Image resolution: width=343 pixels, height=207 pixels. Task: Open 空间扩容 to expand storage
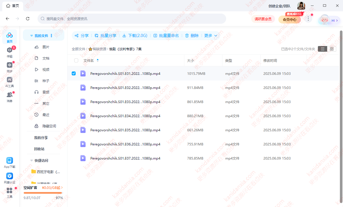pos(31,188)
